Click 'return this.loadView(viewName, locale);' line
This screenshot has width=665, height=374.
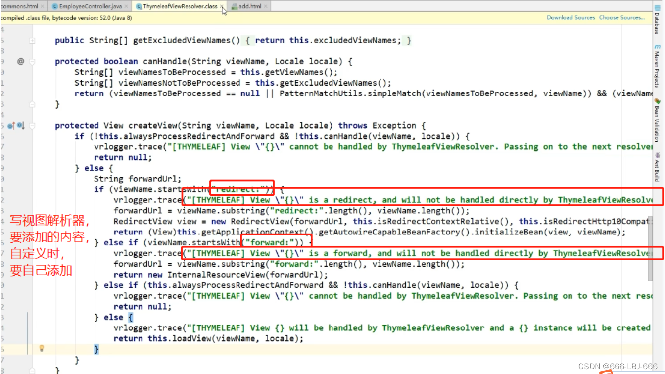pos(208,338)
